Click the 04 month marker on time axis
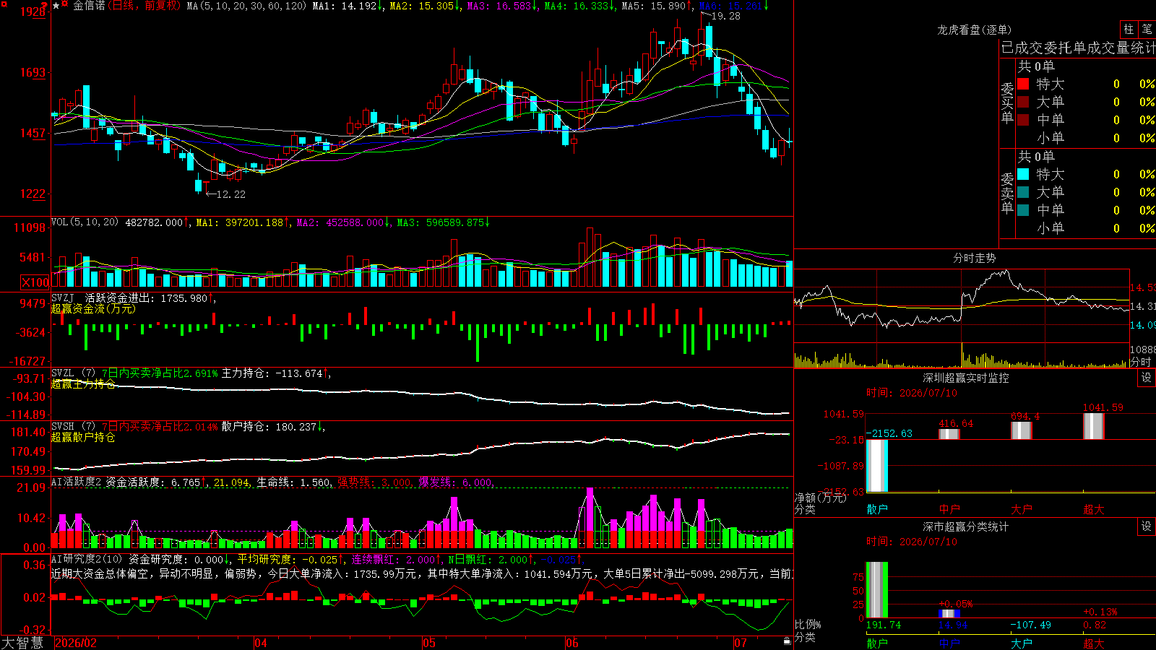1156x650 pixels. (261, 643)
